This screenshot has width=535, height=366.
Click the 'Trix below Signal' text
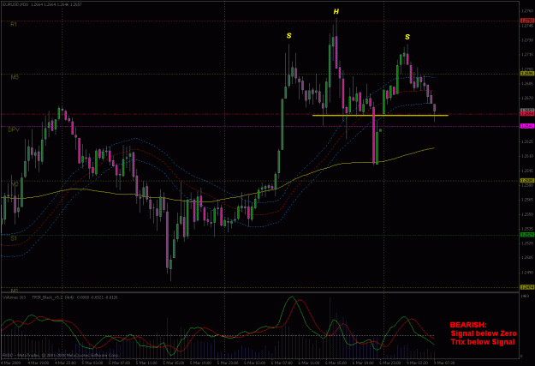[x=483, y=342]
